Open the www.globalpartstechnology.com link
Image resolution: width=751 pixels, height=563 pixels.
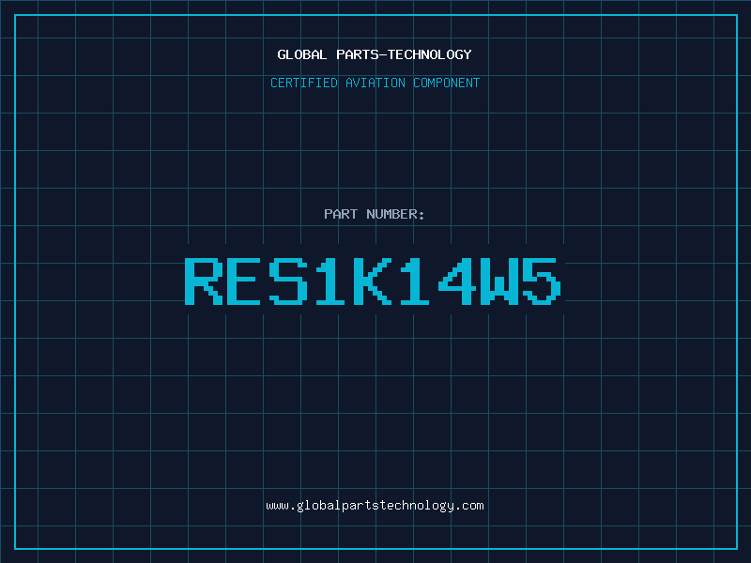click(375, 506)
